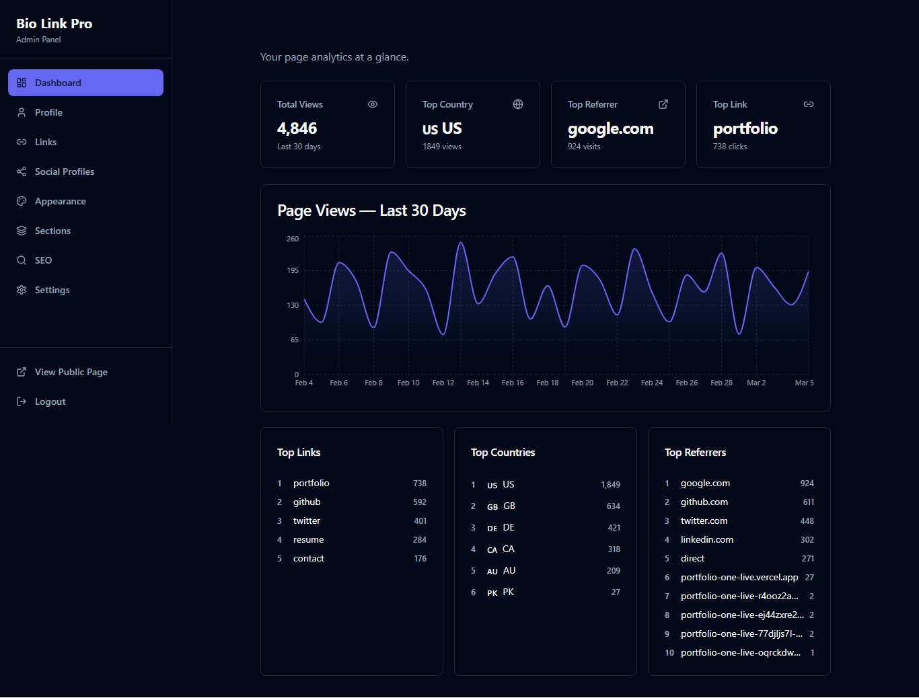Click the Feb 12 label on chart axis
919x698 pixels.
click(443, 383)
